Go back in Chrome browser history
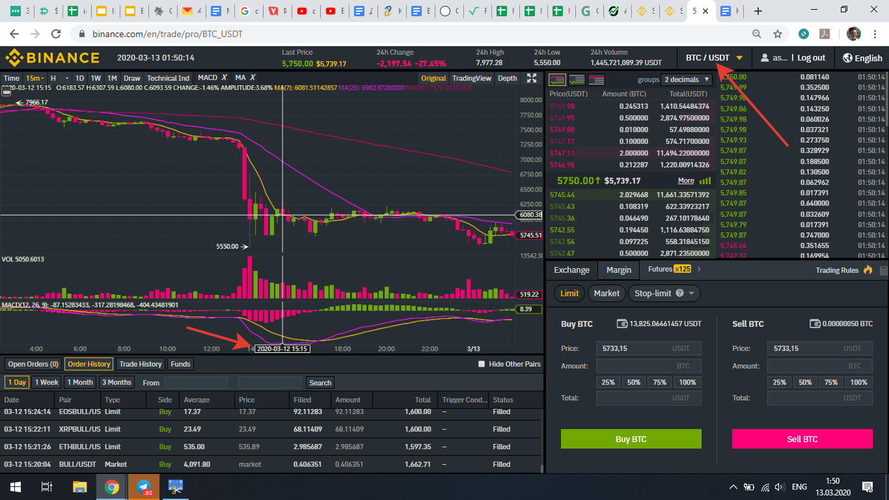This screenshot has width=889, height=500. [x=15, y=34]
